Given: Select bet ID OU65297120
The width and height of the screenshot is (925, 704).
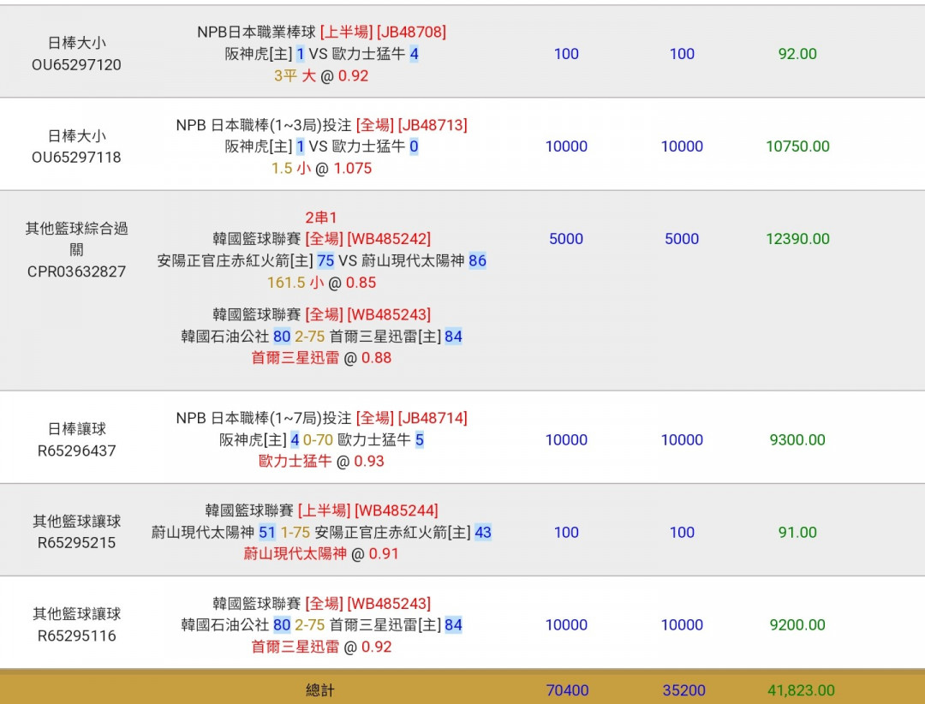Looking at the screenshot, I should pos(76,64).
